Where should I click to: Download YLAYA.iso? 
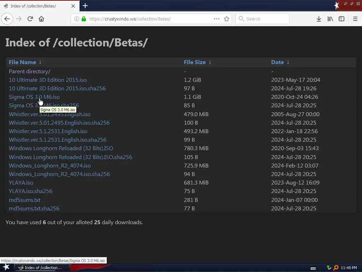[x=21, y=183]
